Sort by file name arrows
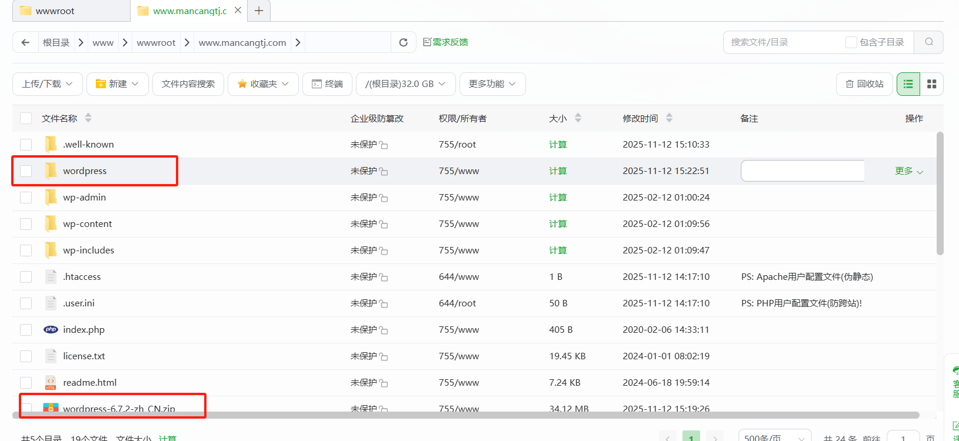 pos(88,118)
